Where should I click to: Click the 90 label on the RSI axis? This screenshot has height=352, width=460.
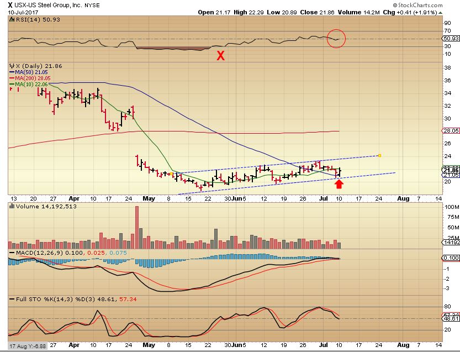pyautogui.click(x=447, y=23)
